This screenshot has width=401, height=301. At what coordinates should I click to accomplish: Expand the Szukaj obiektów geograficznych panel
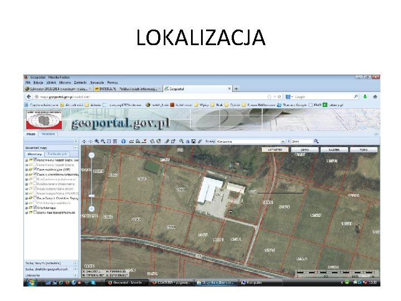click(76, 269)
